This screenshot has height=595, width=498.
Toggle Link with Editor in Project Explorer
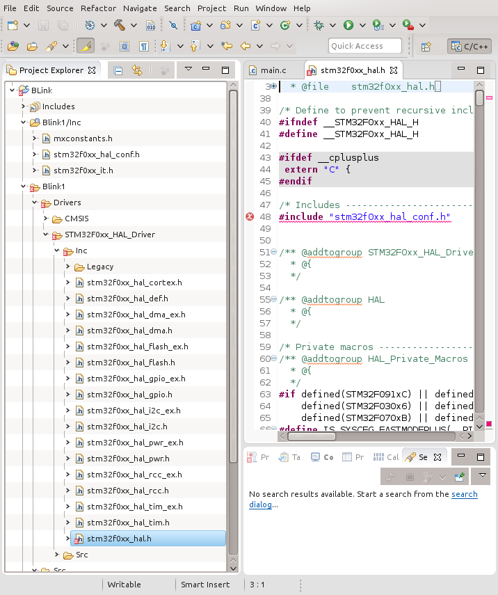pyautogui.click(x=137, y=70)
